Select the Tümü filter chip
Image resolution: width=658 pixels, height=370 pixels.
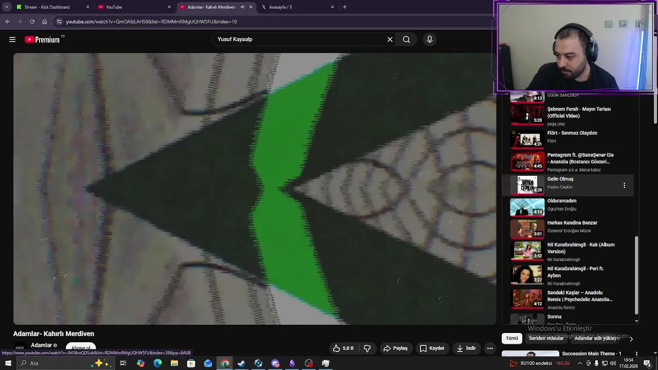coord(511,338)
